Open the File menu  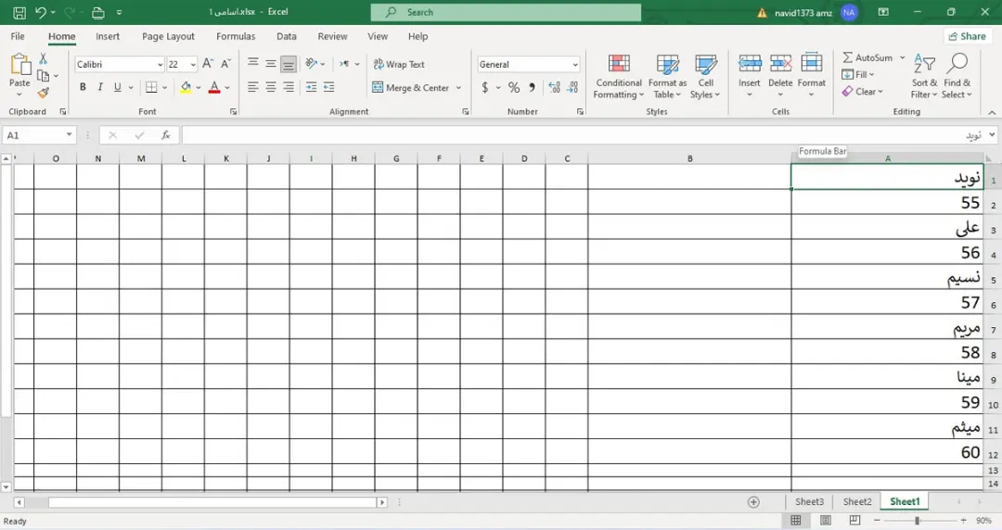pyautogui.click(x=18, y=36)
